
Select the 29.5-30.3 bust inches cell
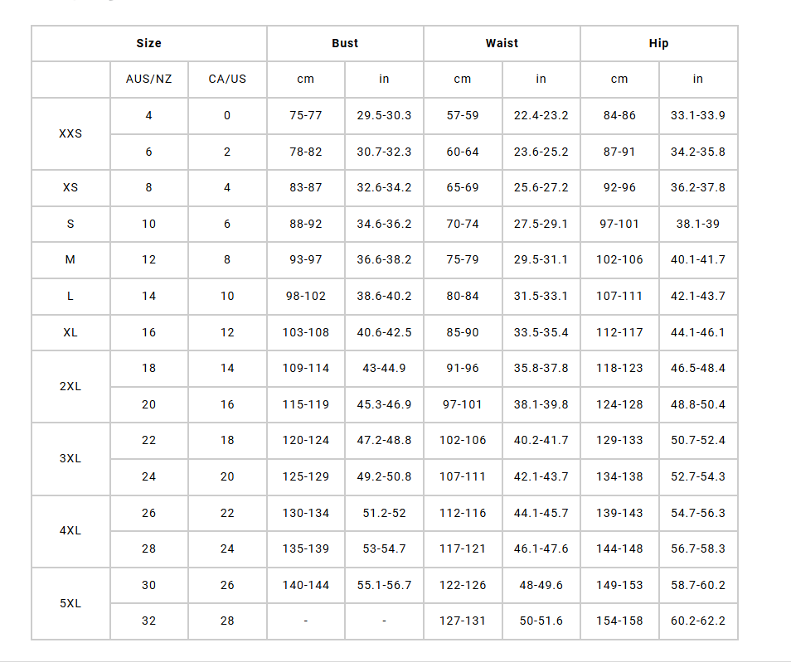click(x=384, y=115)
